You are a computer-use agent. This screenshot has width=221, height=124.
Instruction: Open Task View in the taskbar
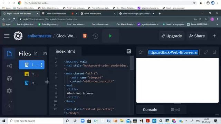pos(75,121)
